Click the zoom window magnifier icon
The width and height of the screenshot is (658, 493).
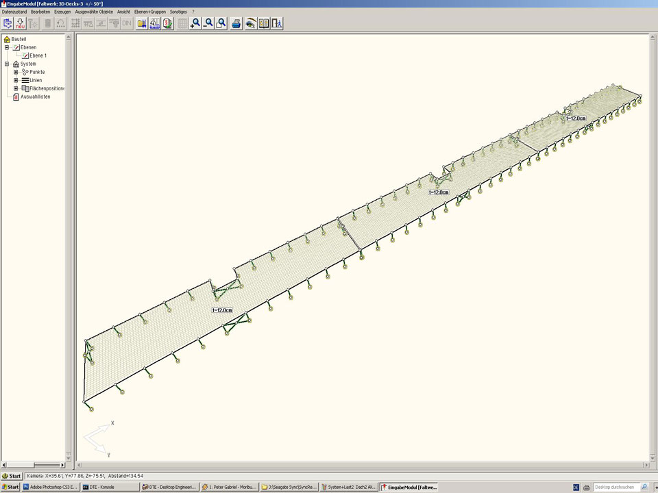[221, 23]
